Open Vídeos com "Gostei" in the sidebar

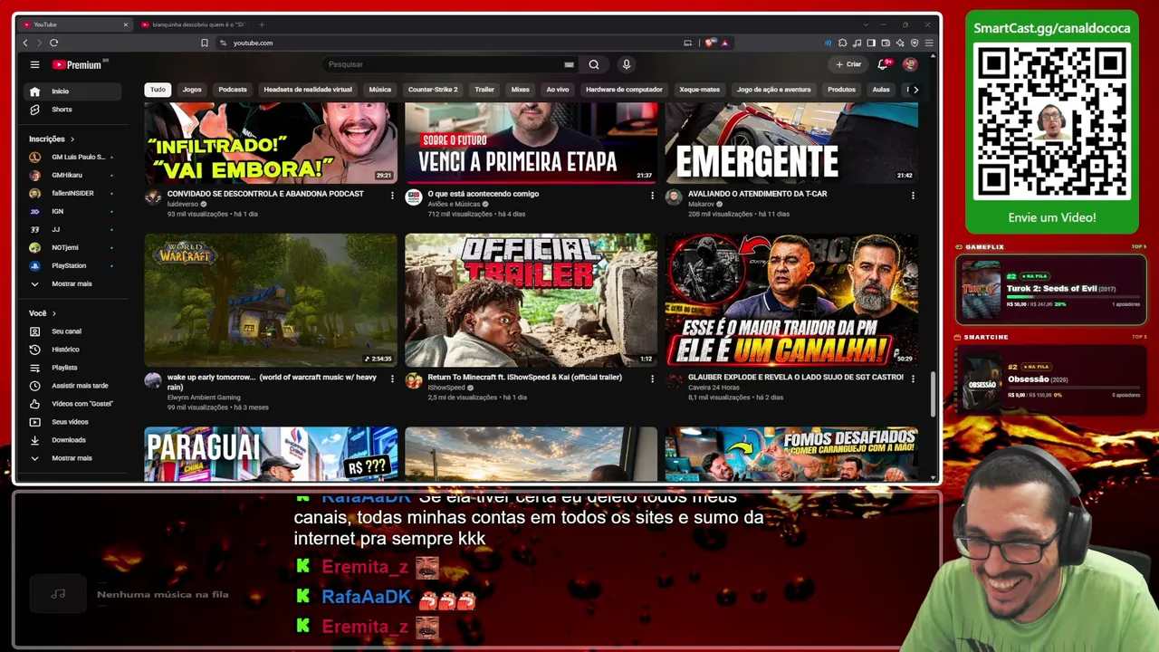(x=73, y=404)
